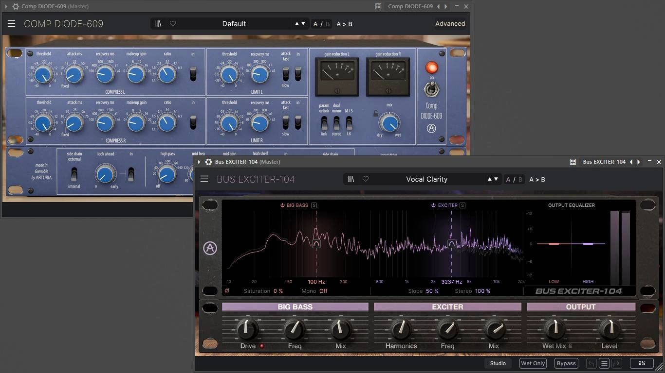Open the history list icon in footer
This screenshot has height=373, width=665.
pos(604,363)
